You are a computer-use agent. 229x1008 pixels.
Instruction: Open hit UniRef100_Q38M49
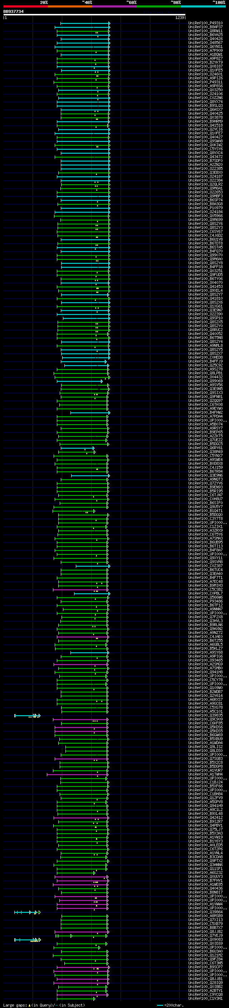coord(205,452)
